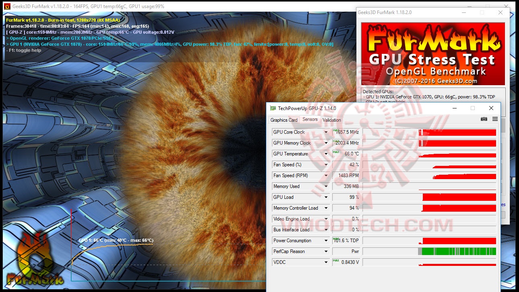Click the 1657.5 MHz core clock value
The width and height of the screenshot is (519, 292).
click(x=346, y=132)
